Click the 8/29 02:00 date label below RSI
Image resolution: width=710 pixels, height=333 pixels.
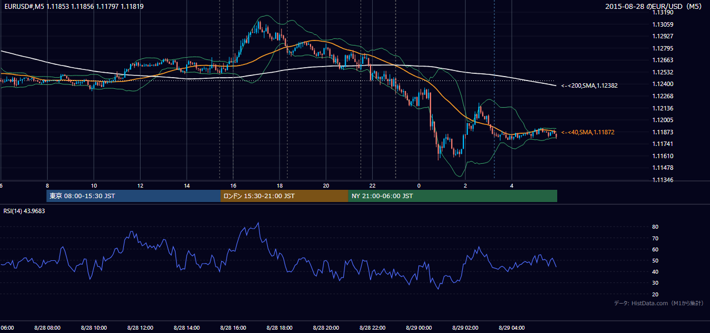pos(466,328)
